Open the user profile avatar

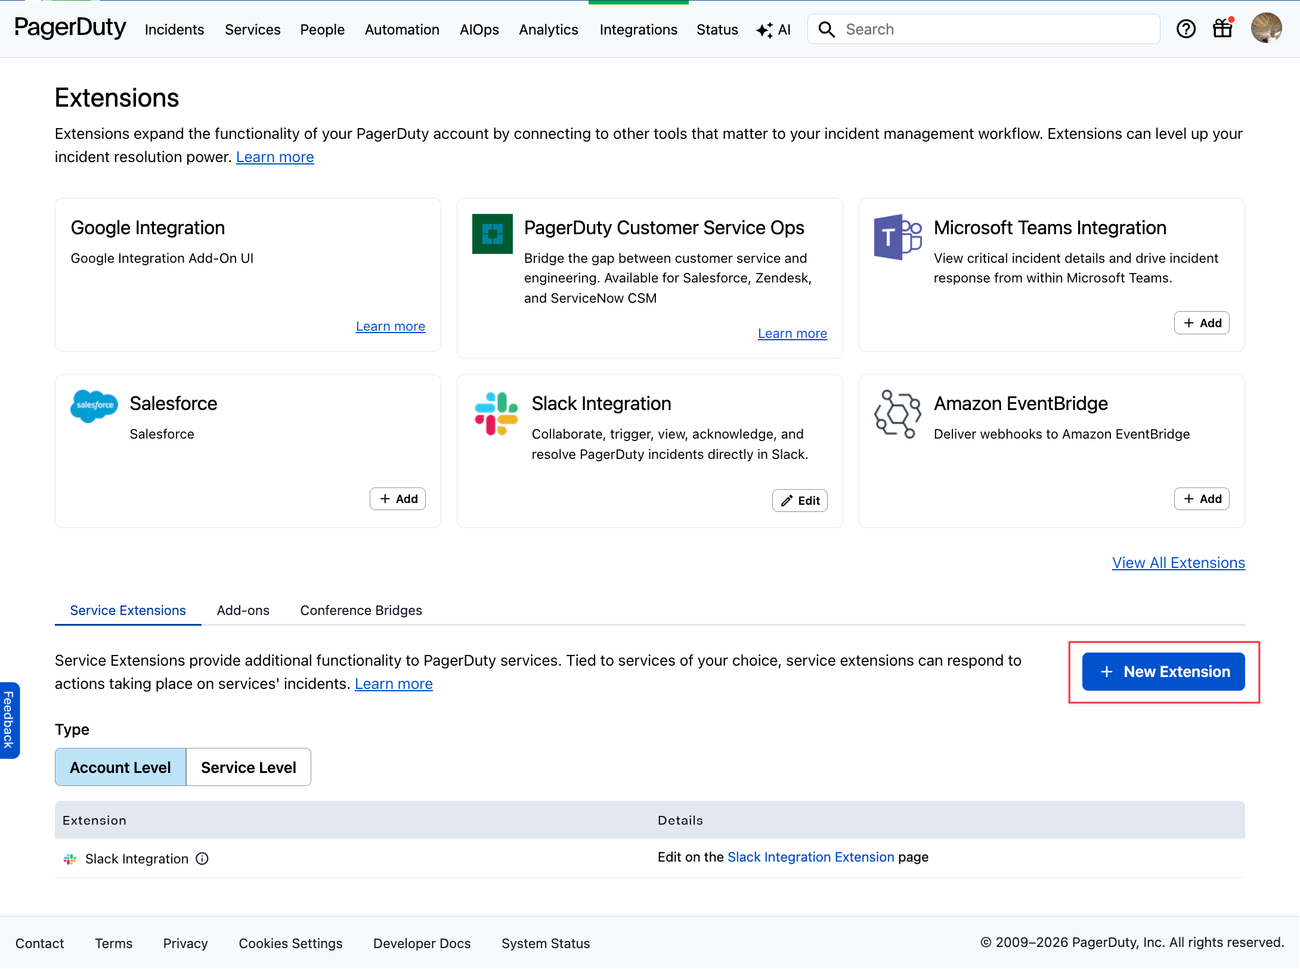coord(1266,27)
